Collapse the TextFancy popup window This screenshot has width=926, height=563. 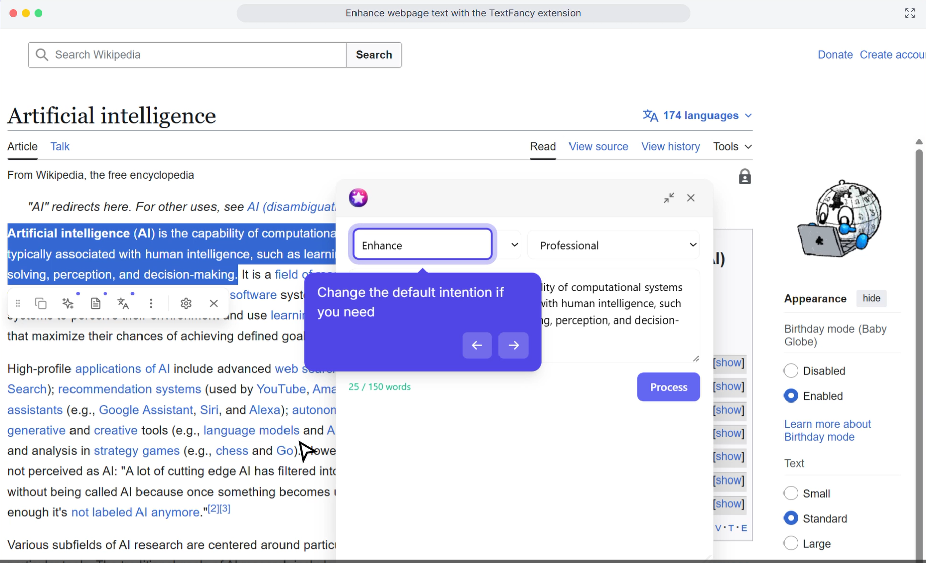[669, 198]
